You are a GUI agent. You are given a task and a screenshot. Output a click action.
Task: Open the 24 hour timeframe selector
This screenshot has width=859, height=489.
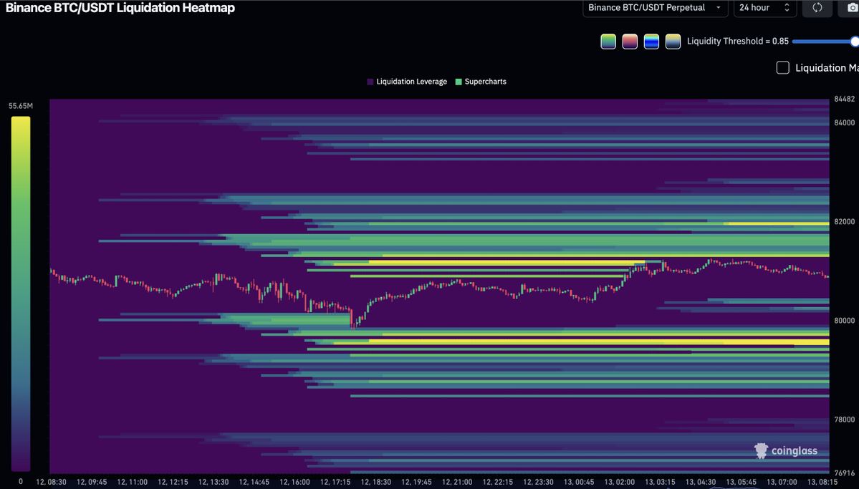764,8
